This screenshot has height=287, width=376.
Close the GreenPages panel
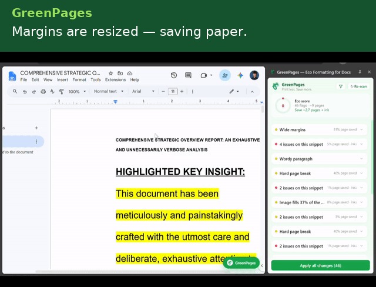point(369,72)
